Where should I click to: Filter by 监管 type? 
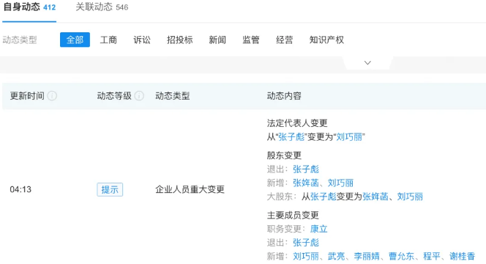click(x=251, y=40)
